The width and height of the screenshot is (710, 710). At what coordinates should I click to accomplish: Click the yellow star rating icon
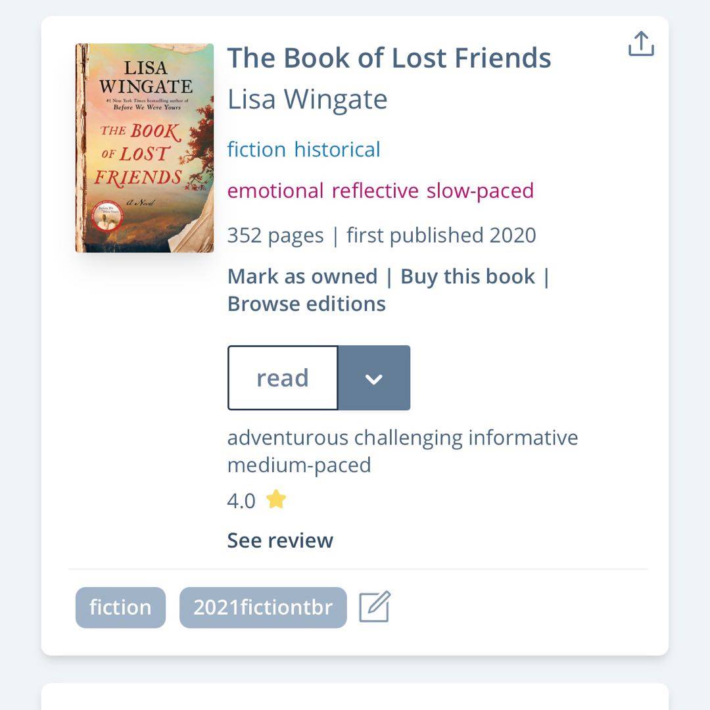click(x=276, y=500)
